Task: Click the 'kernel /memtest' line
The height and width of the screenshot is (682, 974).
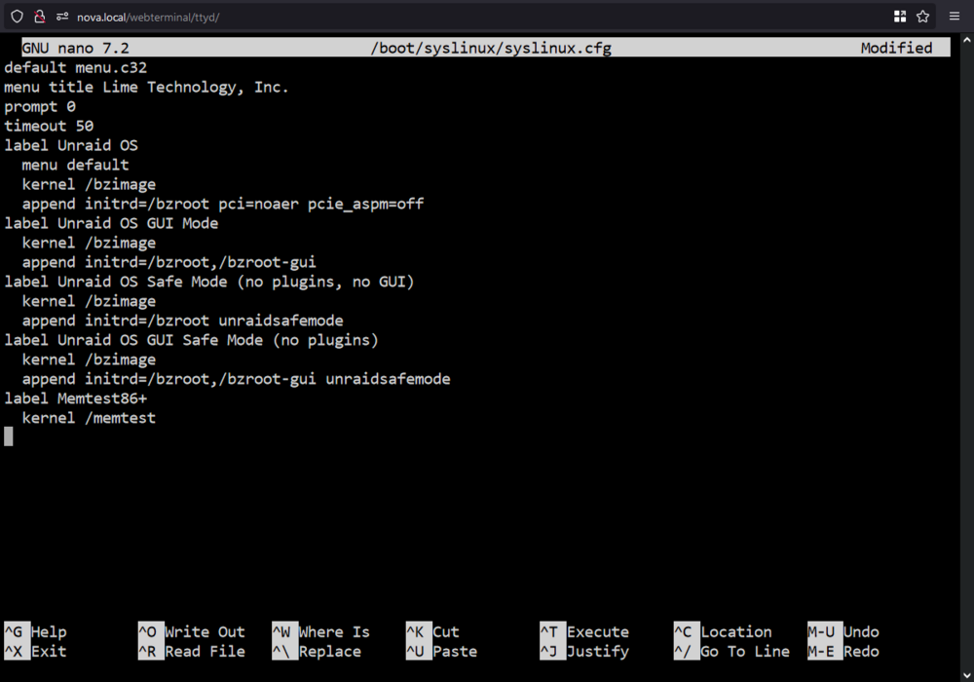Action: coord(89,418)
